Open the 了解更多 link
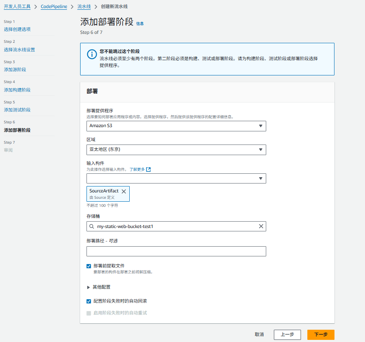The width and height of the screenshot is (365, 342). point(137,170)
